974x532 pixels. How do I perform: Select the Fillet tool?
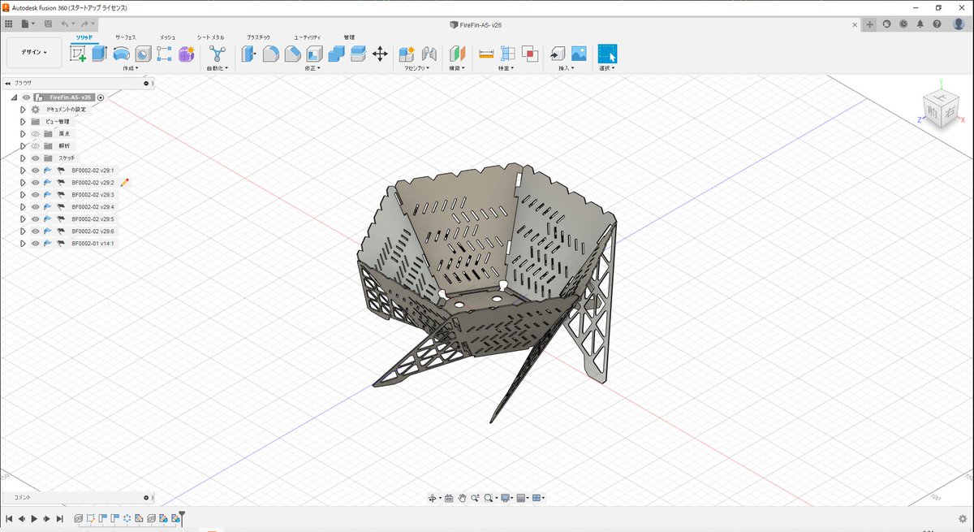(x=271, y=54)
